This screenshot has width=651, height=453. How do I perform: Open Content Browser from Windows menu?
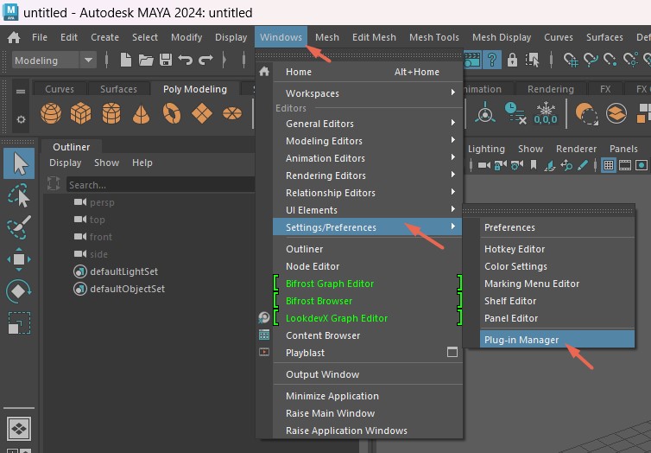coord(368,335)
